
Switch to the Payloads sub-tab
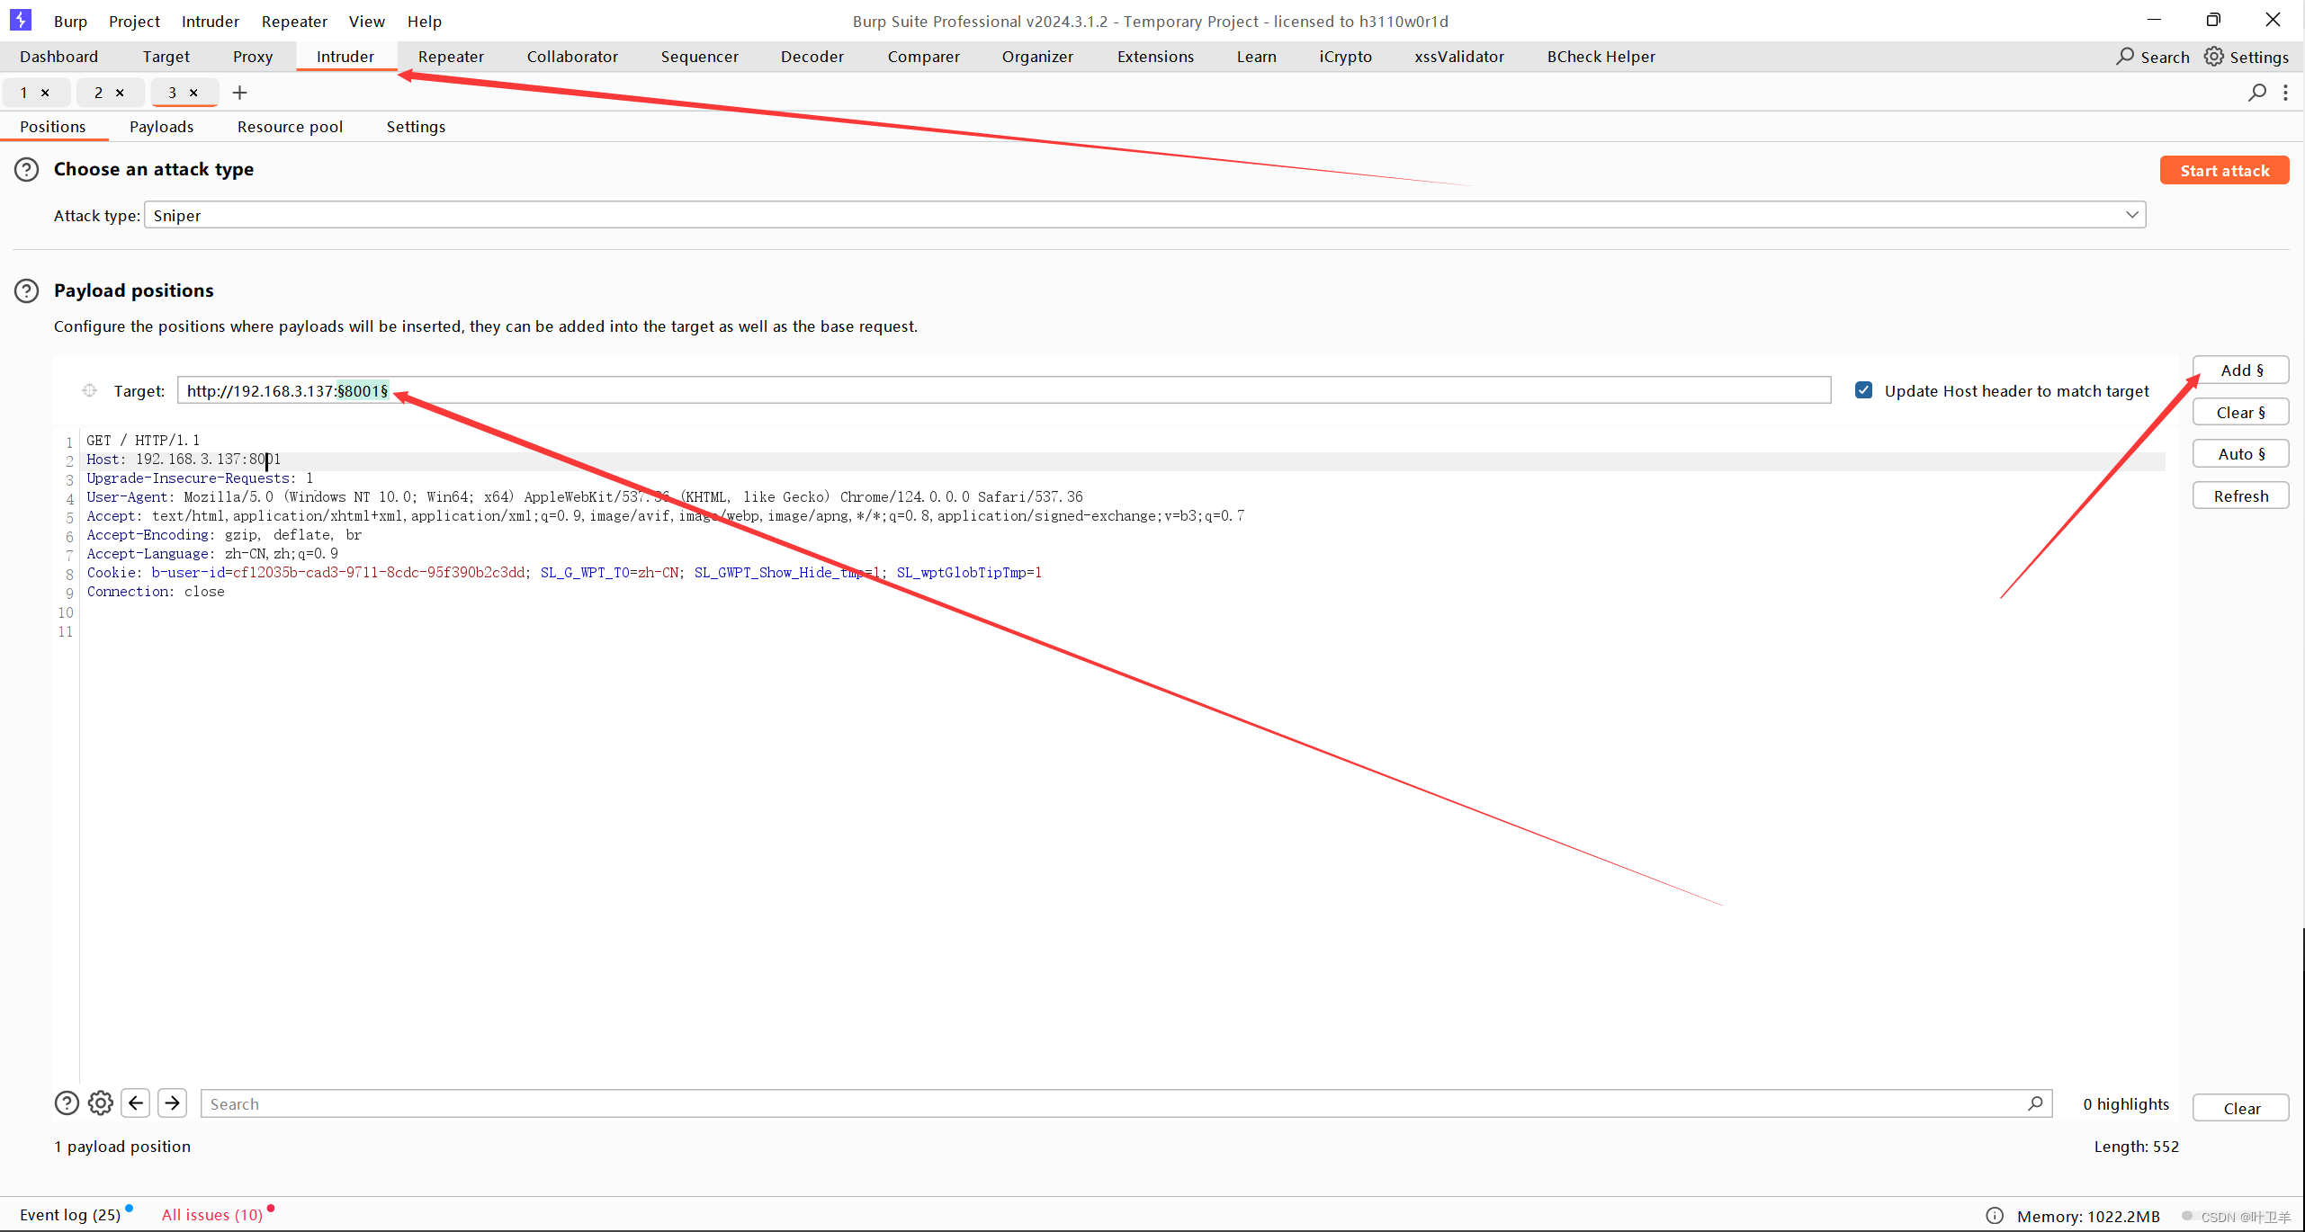coord(161,127)
